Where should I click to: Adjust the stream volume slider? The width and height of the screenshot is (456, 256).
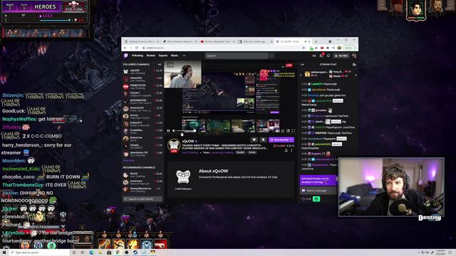click(187, 131)
